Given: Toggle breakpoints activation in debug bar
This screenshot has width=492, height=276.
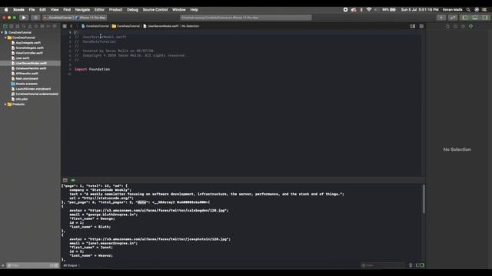Looking at the screenshot, I should [x=73, y=180].
